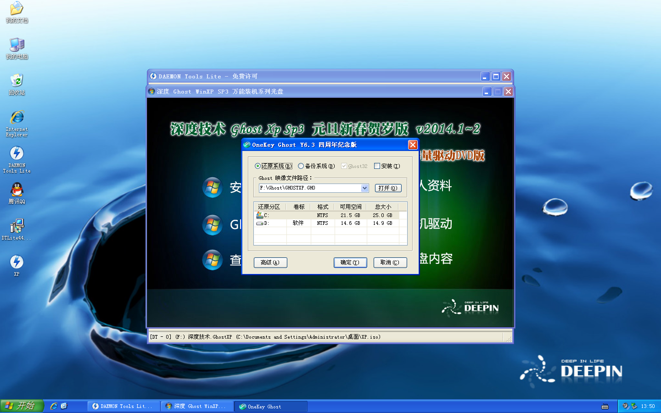Select the 备份系统(B) radio option

click(316, 166)
